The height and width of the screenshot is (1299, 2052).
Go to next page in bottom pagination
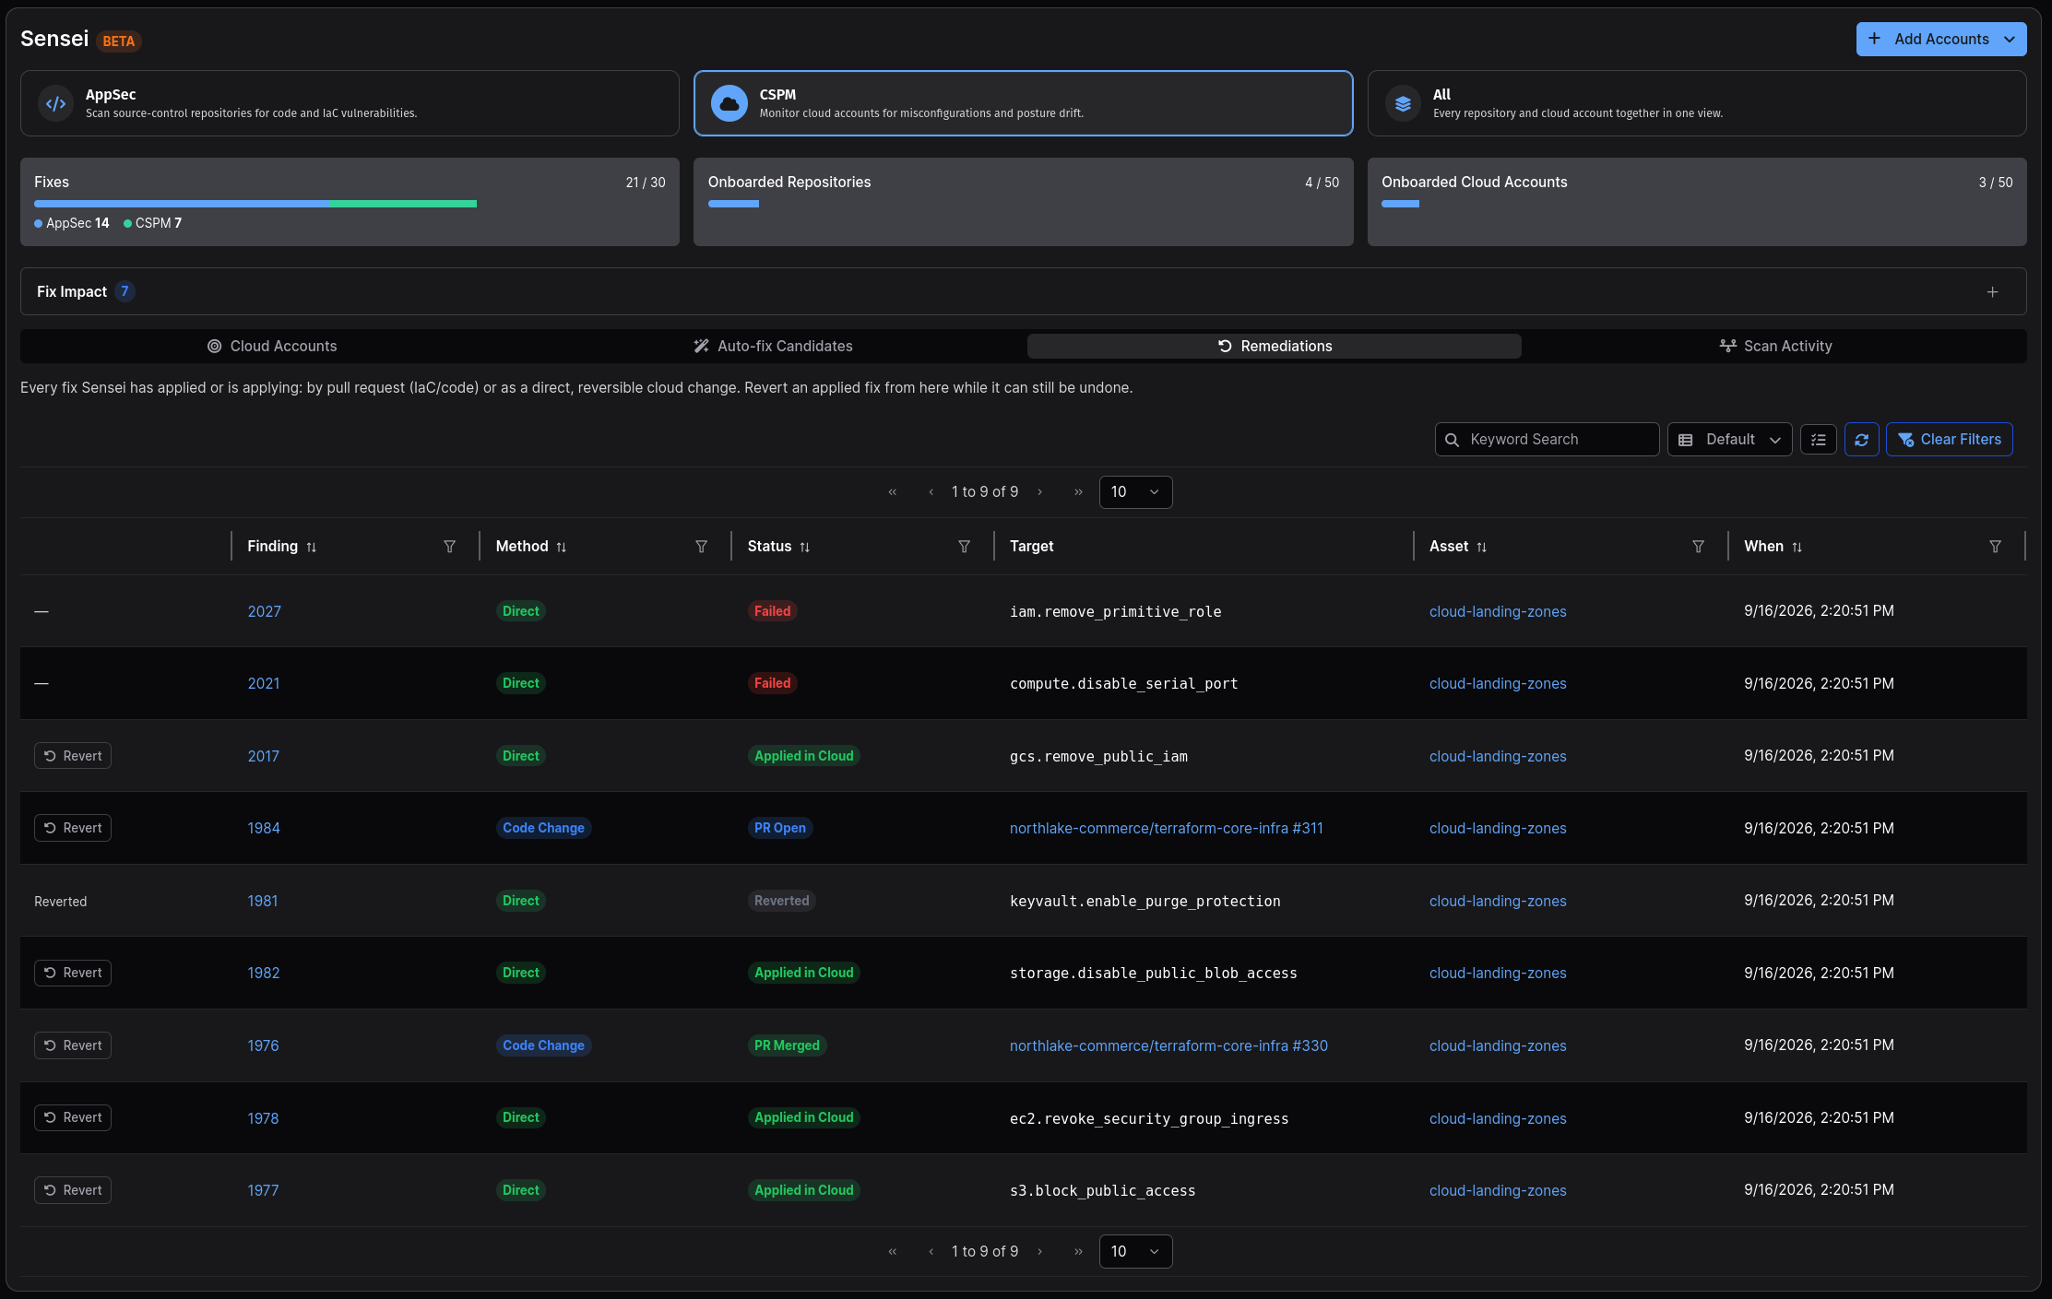(1039, 1252)
